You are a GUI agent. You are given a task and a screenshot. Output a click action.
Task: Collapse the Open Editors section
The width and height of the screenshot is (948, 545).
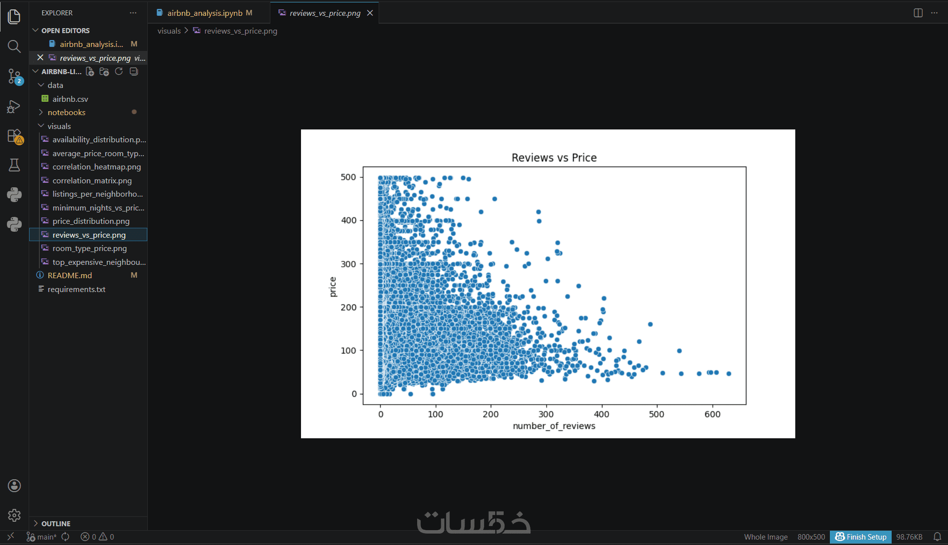tap(88, 30)
